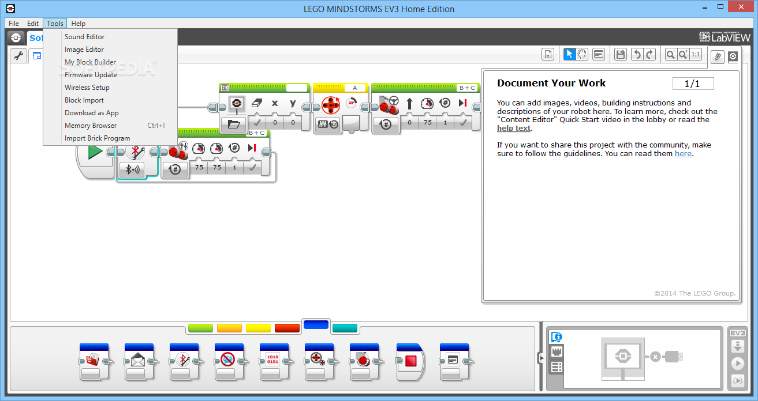758x401 pixels.
Task: Select the blue Advanced palette tab
Action: coord(316,325)
